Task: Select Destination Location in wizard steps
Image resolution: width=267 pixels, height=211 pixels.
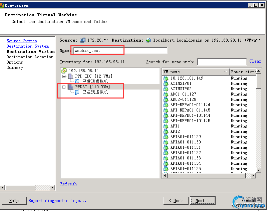Action: click(30, 57)
